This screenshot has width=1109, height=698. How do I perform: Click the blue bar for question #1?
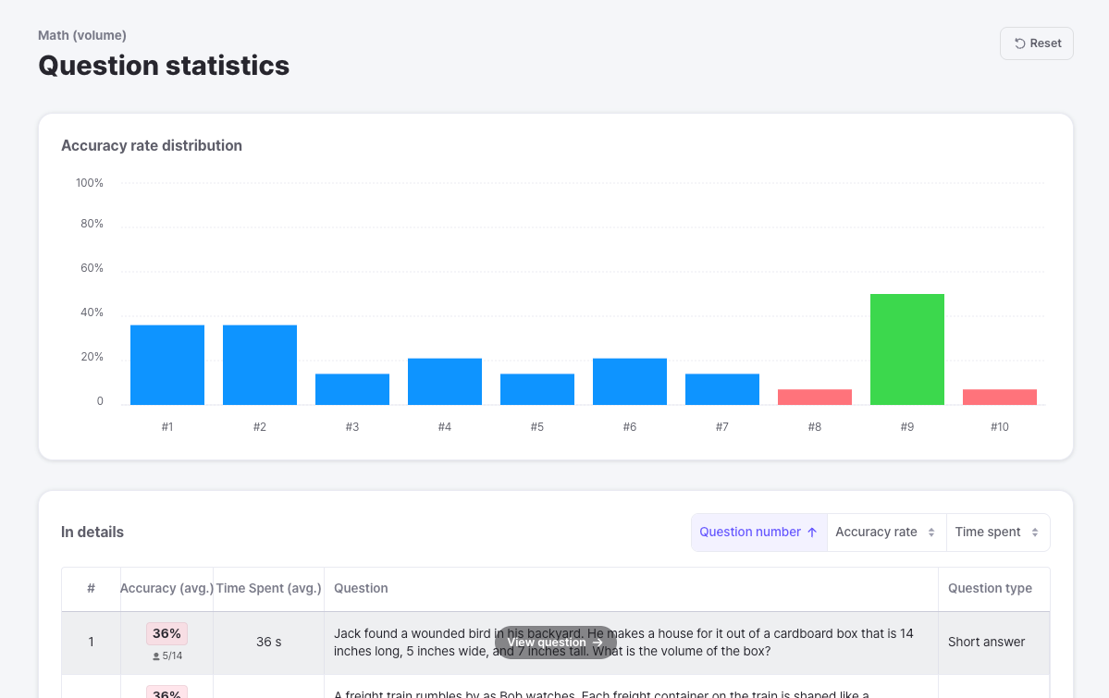tap(167, 365)
